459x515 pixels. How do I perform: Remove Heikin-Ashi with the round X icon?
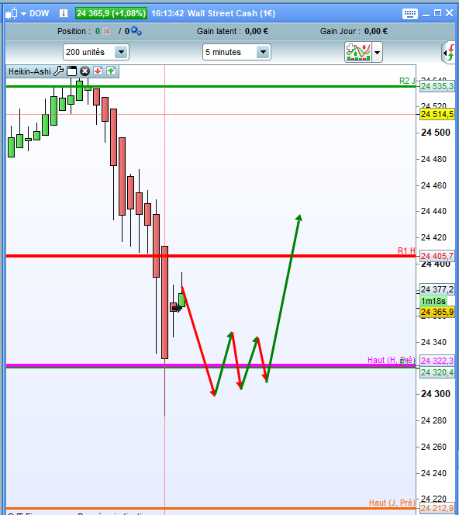[x=85, y=71]
